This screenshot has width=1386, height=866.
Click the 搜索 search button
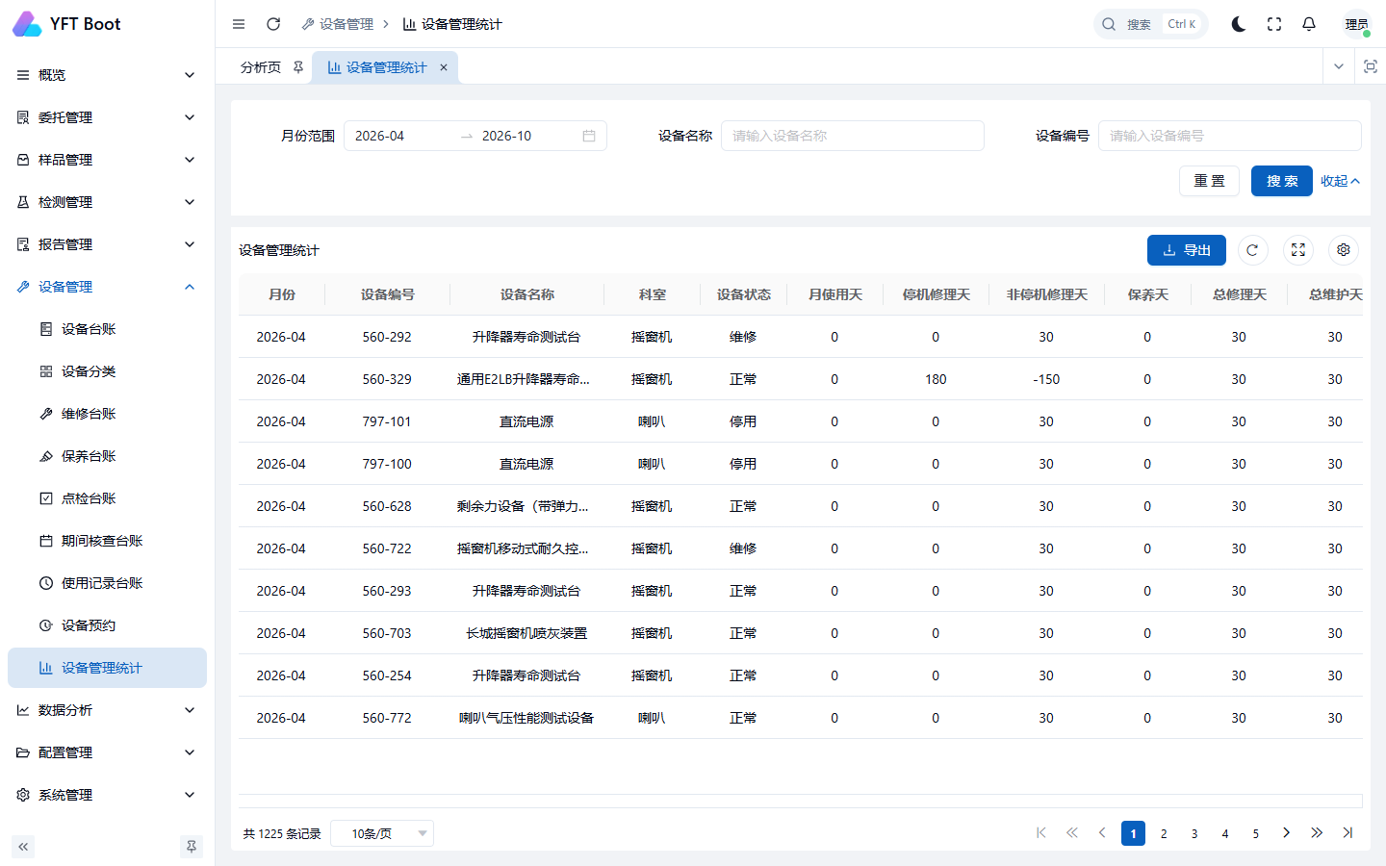coord(1282,181)
